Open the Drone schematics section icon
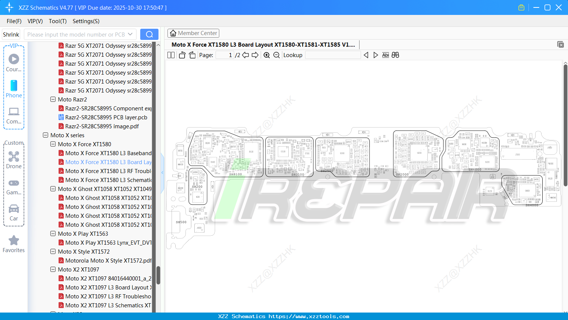568x320 pixels. [x=14, y=157]
